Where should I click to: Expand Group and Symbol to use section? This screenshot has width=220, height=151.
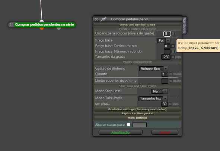pos(137,24)
